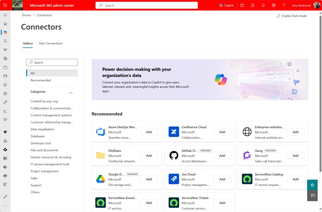
Task: Open Reports chart icon in left sidebar
Action: [x=5, y=111]
